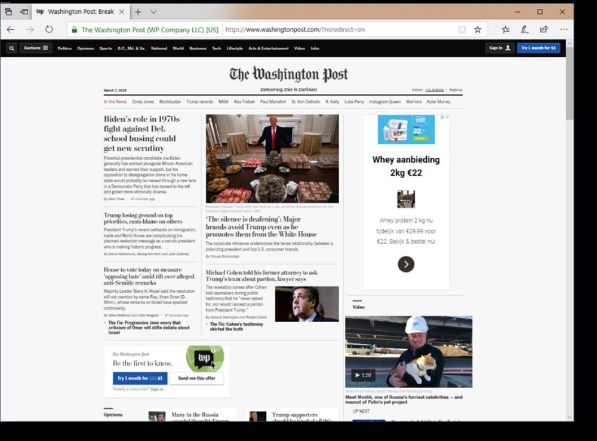
Task: Close the Whey ad with X icon
Action: [x=447, y=117]
